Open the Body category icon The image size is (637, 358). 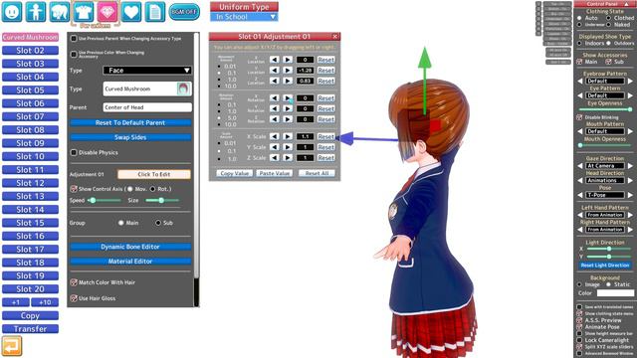36,12
